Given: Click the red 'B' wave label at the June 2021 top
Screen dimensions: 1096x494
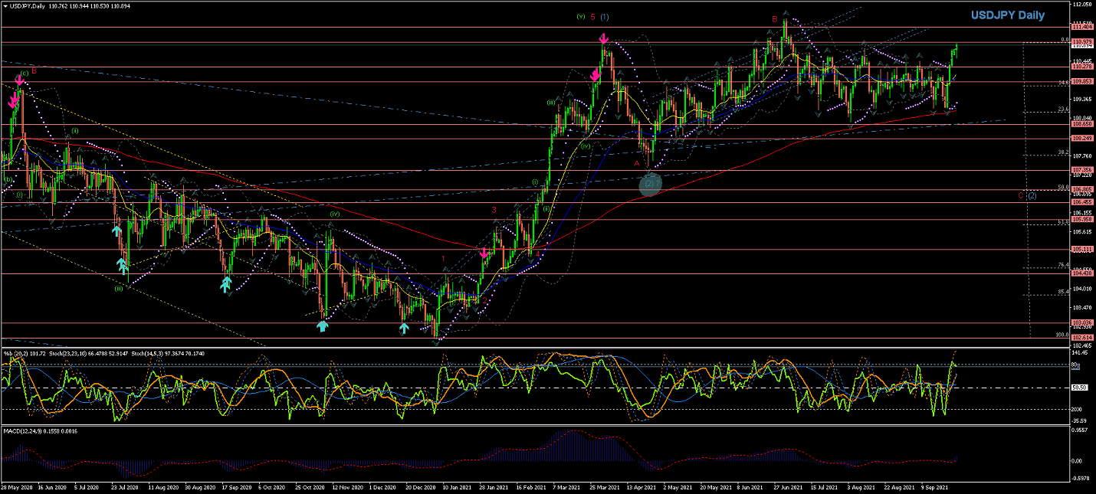Looking at the screenshot, I should tap(775, 19).
